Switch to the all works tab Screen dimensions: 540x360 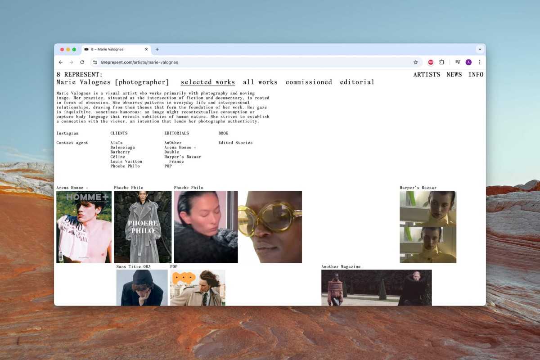pos(260,82)
